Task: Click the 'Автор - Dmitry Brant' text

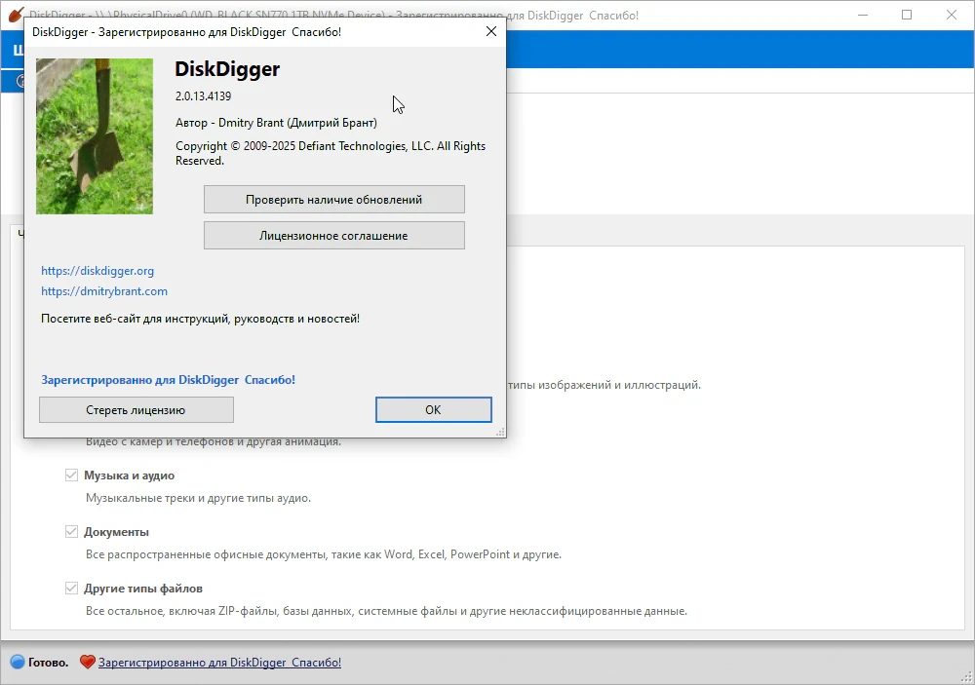Action: pos(276,123)
